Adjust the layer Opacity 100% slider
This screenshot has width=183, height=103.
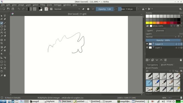coord(163,40)
